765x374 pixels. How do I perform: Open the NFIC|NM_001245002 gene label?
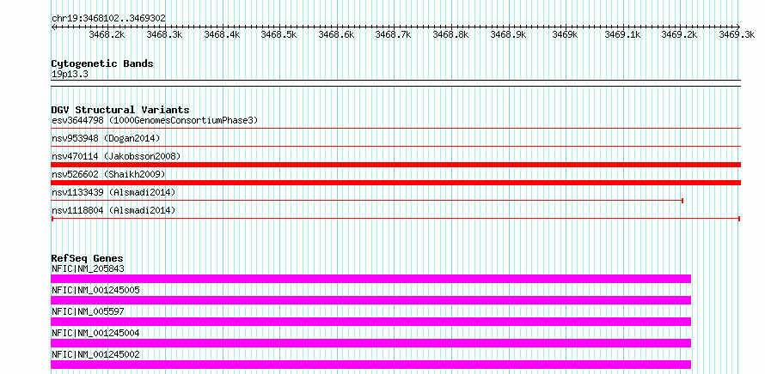click(95, 354)
